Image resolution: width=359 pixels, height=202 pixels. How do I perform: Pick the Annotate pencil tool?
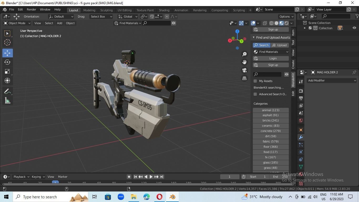click(x=7, y=91)
